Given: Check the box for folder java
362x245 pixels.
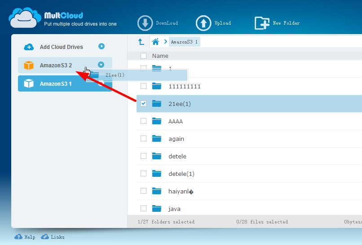Looking at the screenshot, I should click(x=143, y=209).
